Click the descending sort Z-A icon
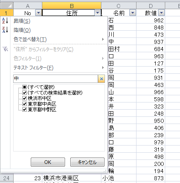This screenshot has height=183, width=180. (x=5, y=30)
